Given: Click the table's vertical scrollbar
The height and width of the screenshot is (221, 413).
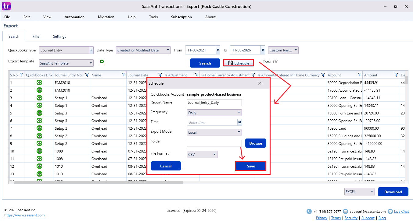Looking at the screenshot, I should pos(406,80).
